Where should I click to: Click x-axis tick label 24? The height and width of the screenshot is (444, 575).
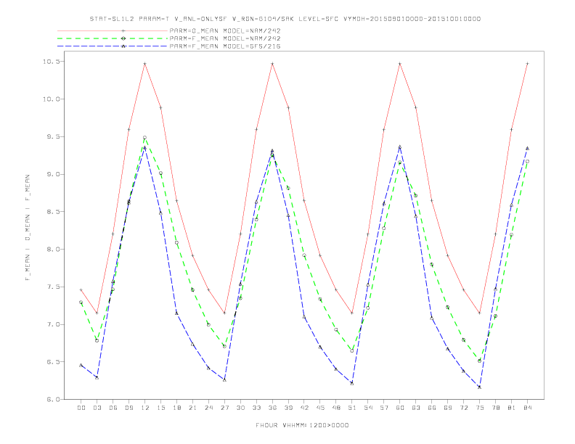(x=208, y=408)
